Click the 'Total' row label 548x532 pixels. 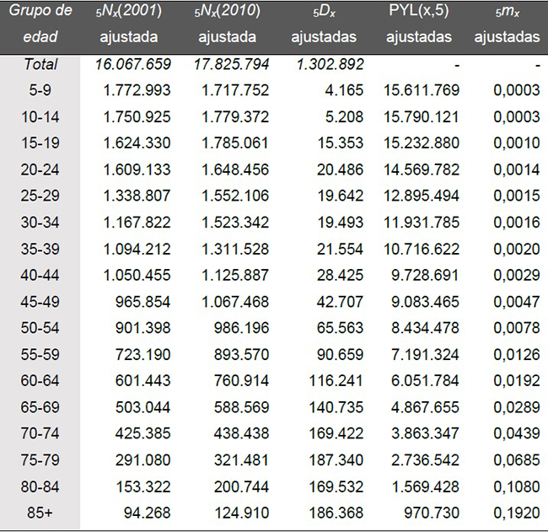pos(40,64)
